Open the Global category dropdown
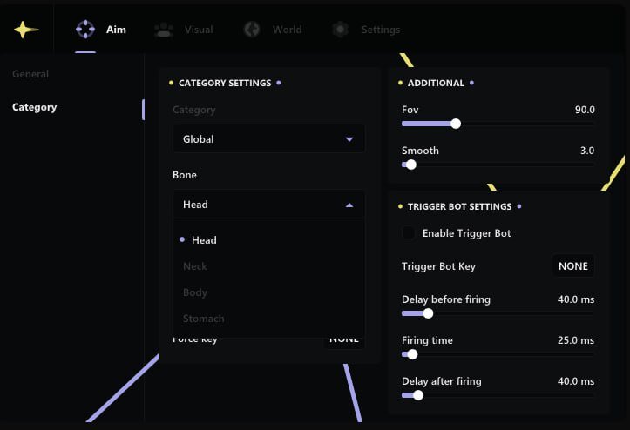 coord(268,139)
